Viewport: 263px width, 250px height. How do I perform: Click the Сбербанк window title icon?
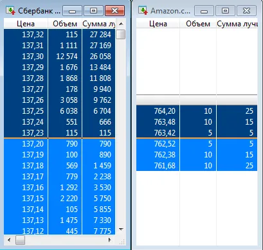[10, 10]
